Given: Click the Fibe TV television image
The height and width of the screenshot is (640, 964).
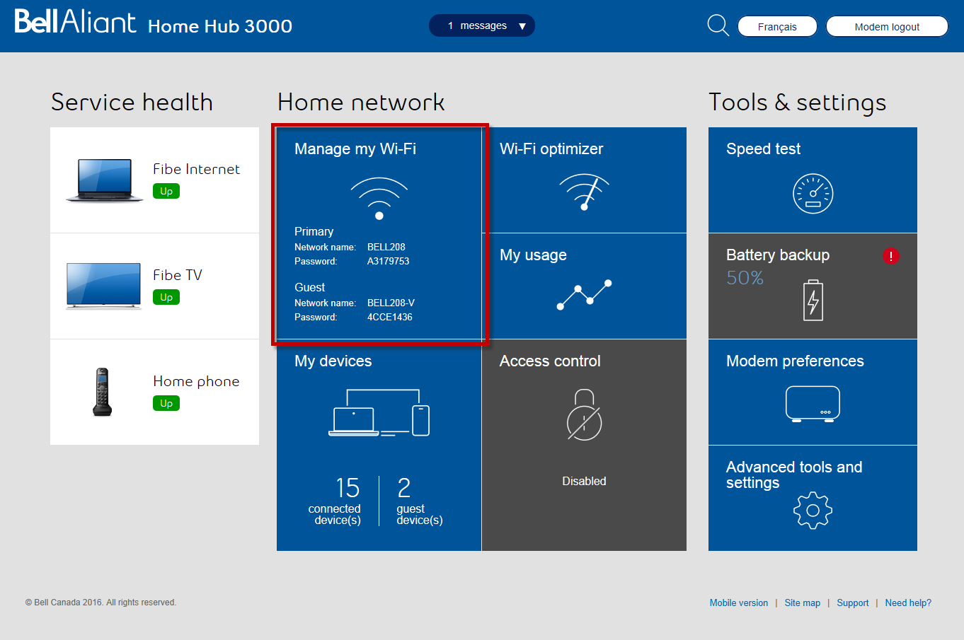Looking at the screenshot, I should coord(103,286).
